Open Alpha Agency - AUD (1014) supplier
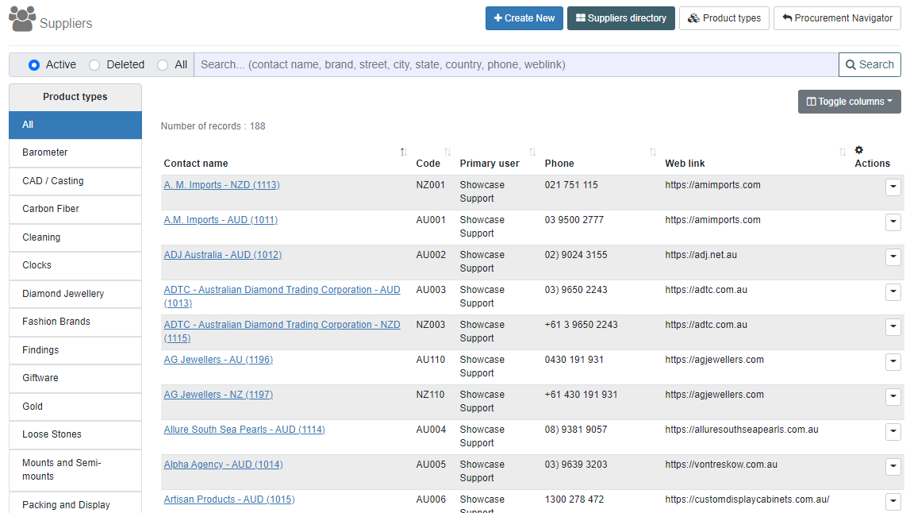 (224, 465)
